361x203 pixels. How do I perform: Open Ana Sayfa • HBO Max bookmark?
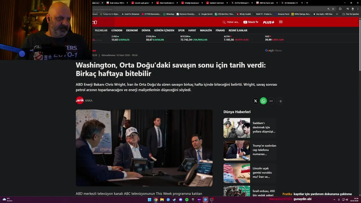click(323, 14)
